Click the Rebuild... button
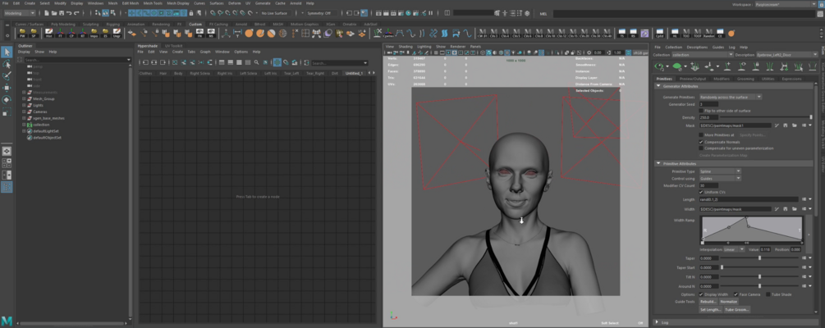This screenshot has height=328, width=825. 708,302
